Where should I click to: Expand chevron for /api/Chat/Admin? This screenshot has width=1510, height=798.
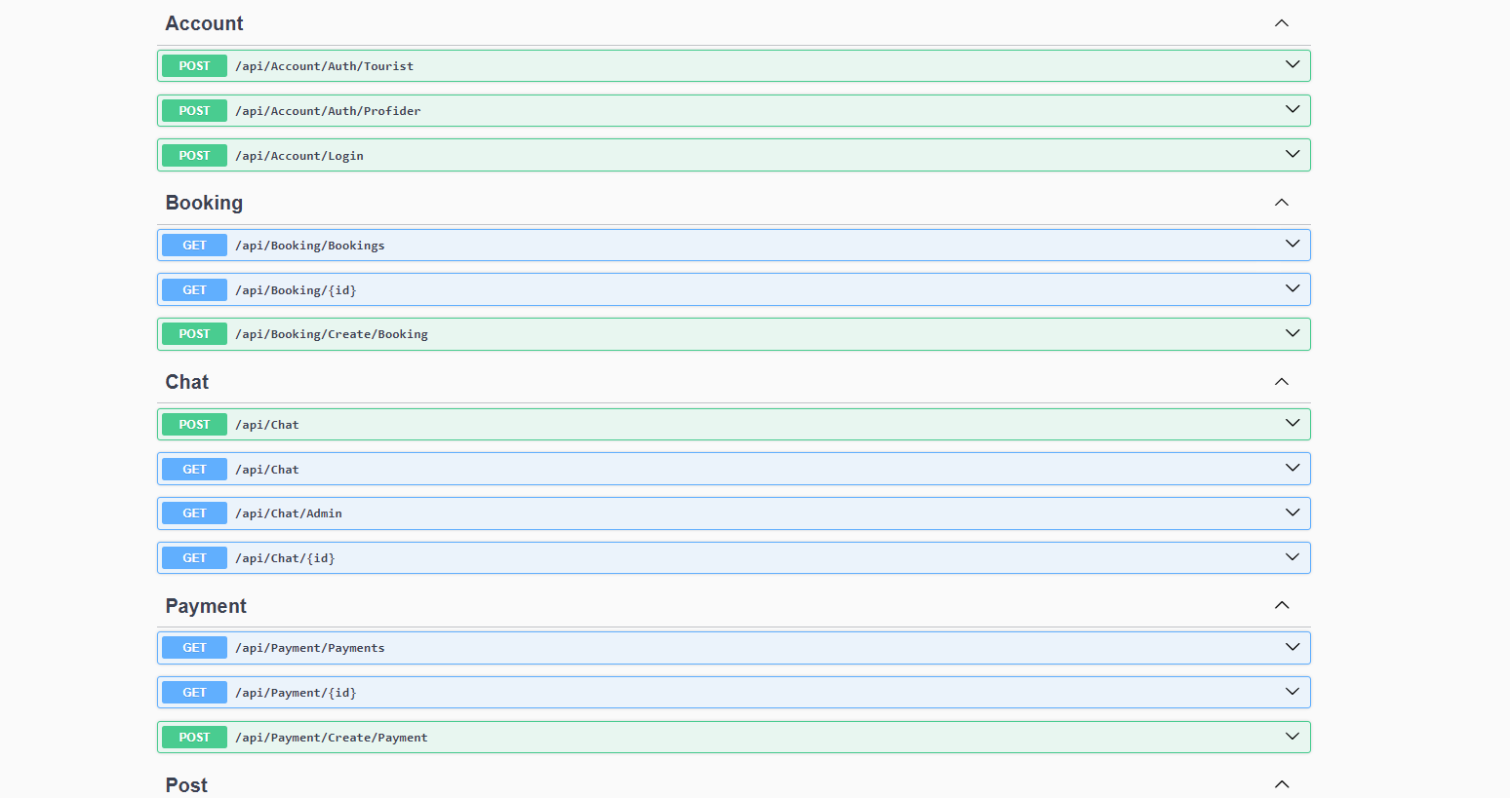[1292, 513]
